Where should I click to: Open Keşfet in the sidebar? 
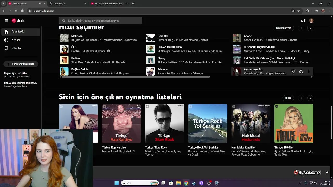(21, 40)
